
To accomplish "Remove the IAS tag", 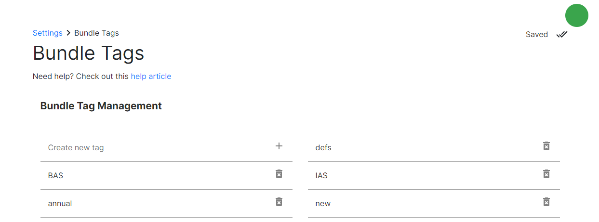I will pos(546,174).
